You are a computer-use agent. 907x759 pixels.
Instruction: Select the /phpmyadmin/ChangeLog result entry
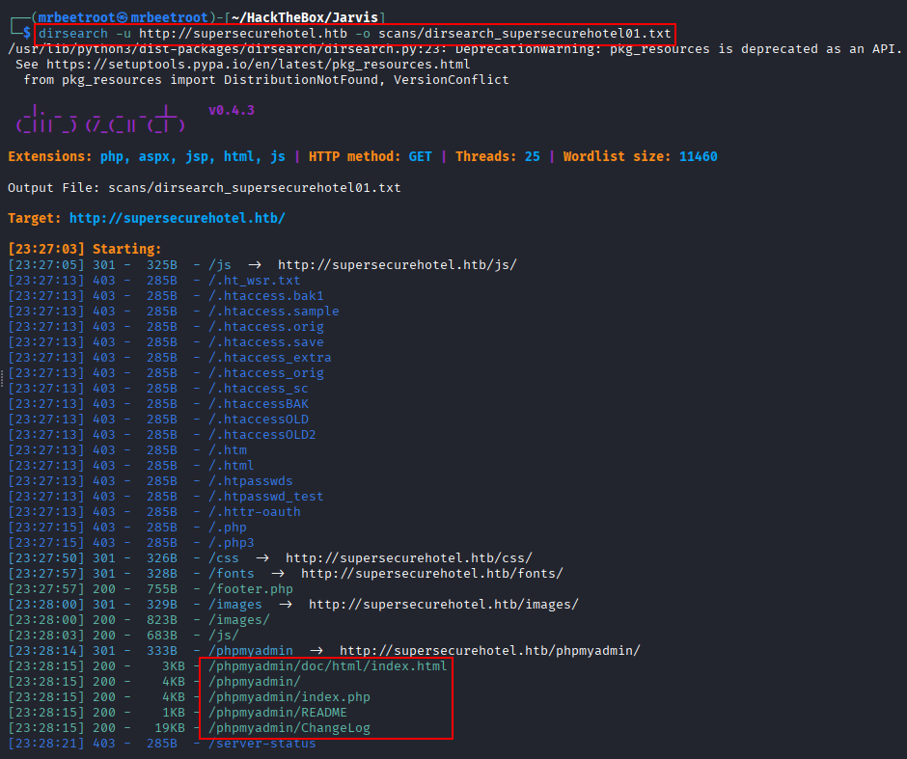click(289, 728)
